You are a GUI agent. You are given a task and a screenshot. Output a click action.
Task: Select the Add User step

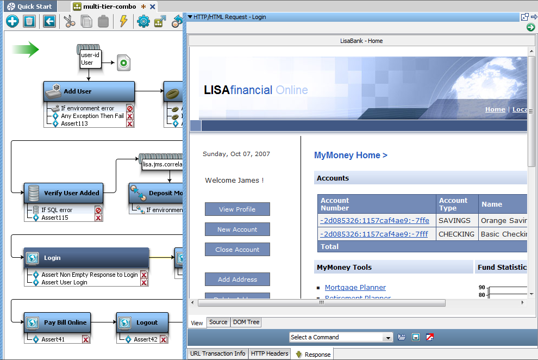pos(89,91)
